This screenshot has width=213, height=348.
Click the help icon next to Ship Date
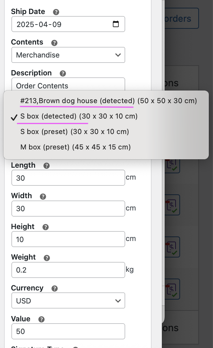tap(56, 12)
